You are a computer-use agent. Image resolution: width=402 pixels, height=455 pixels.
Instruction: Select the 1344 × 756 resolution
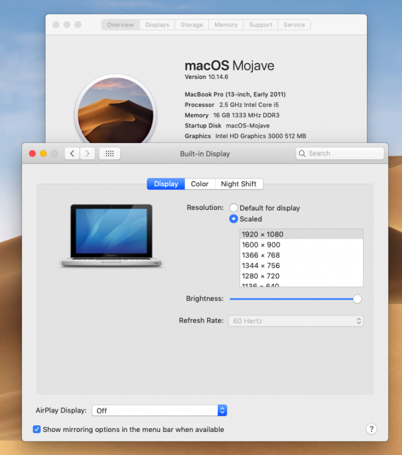click(x=301, y=266)
